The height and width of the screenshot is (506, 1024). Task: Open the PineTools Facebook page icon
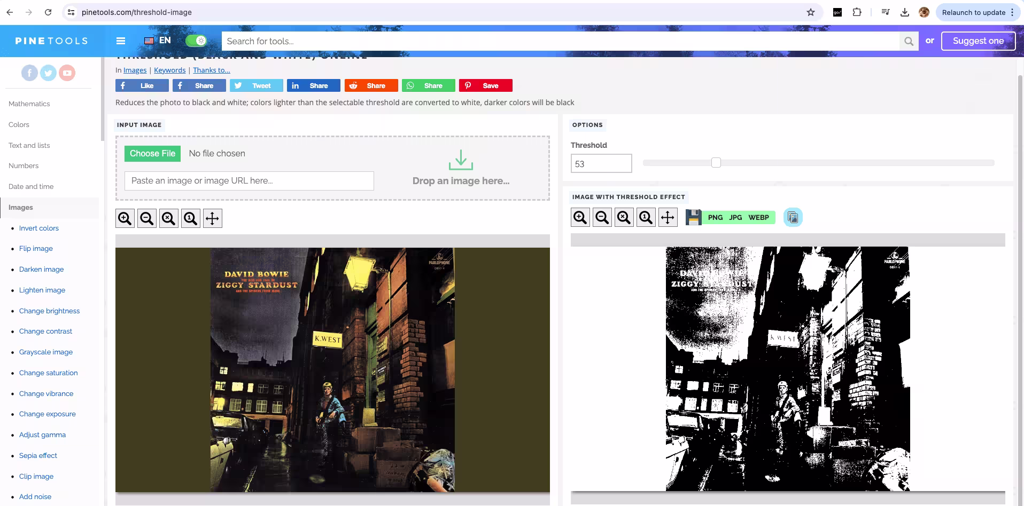(x=29, y=73)
